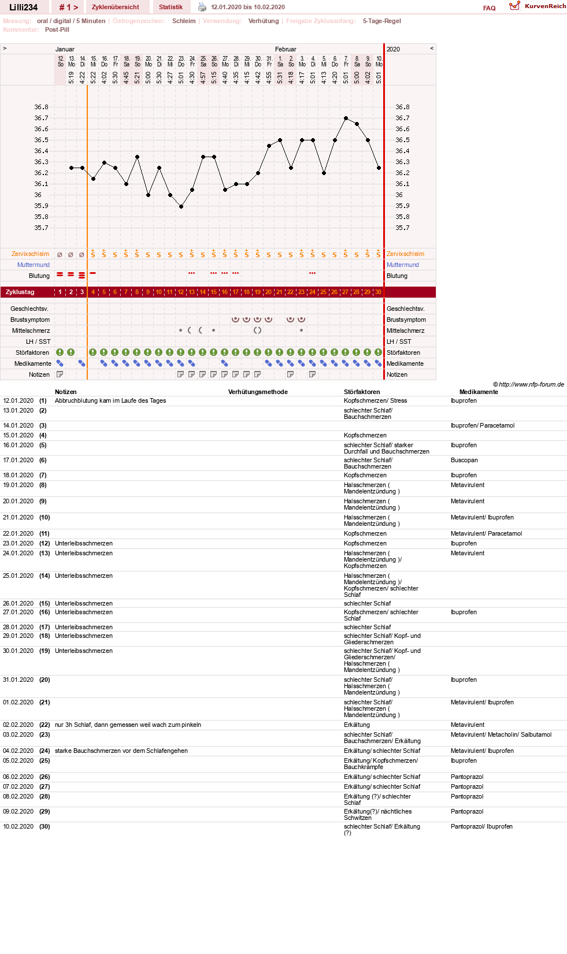Click the left Zervixschleim row label
This screenshot has width=567, height=954.
tap(30, 254)
